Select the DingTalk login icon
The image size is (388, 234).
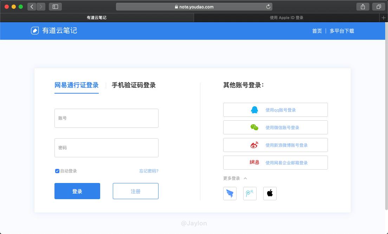[229, 193]
